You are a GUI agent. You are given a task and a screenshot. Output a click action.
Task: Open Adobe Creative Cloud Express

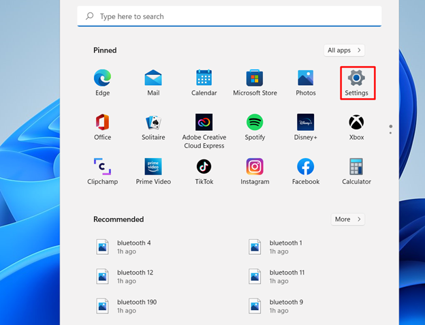204,123
